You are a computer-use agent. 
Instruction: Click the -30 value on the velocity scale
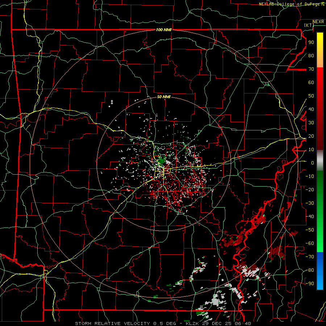pos(310,203)
